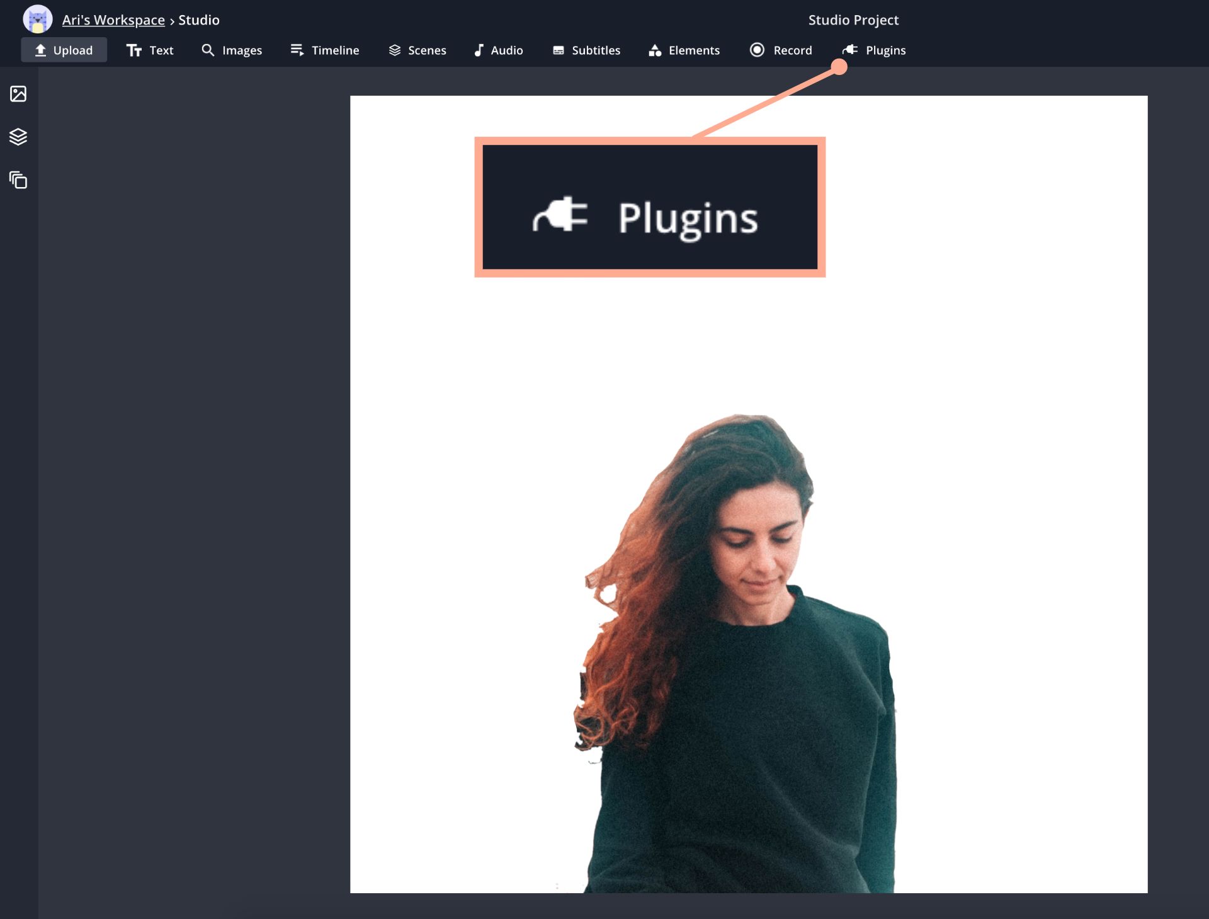
Task: Open the Subtitles tool
Action: 586,50
